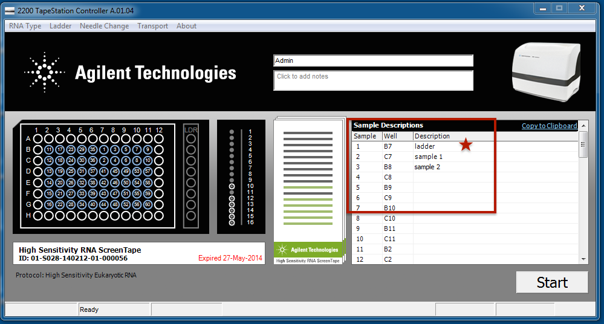This screenshot has width=604, height=324.
Task: Toggle plate well B6 numbered 35
Action: [93, 149]
